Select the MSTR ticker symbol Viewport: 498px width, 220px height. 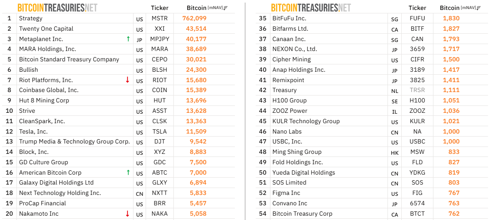click(159, 18)
